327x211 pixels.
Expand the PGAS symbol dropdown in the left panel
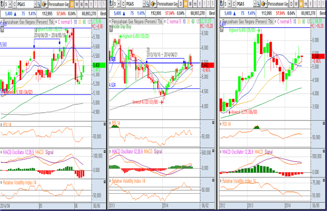coord(35,4)
